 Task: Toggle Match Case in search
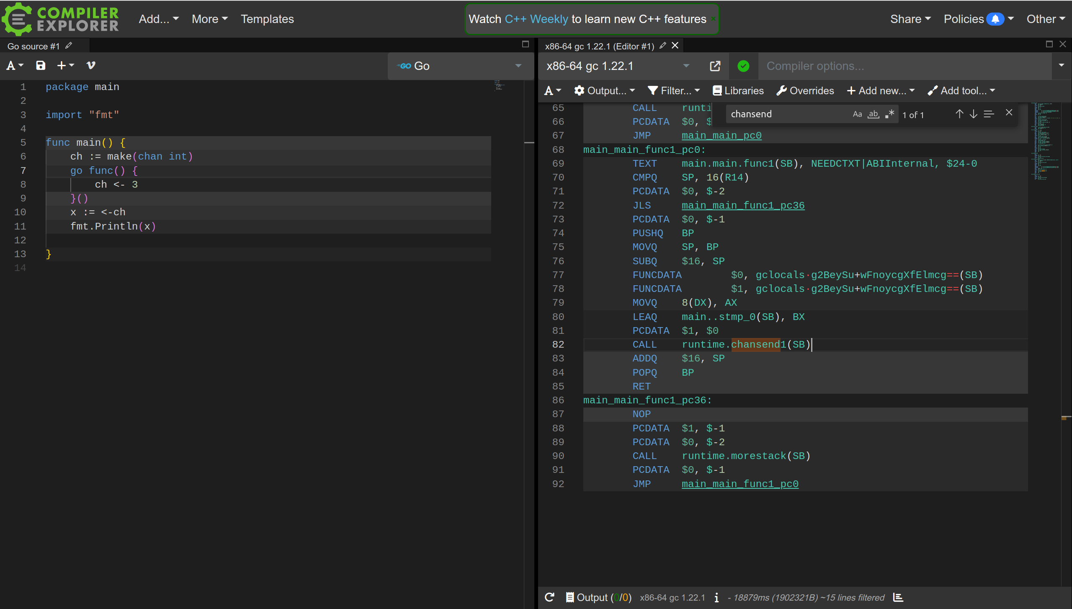click(857, 114)
